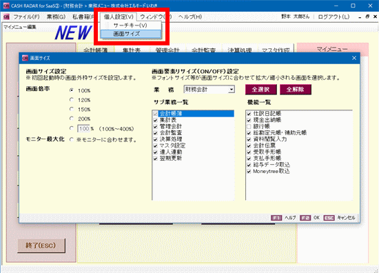Toggle the 会計伝票 checkbox
This screenshot has height=273, width=379.
(249, 145)
